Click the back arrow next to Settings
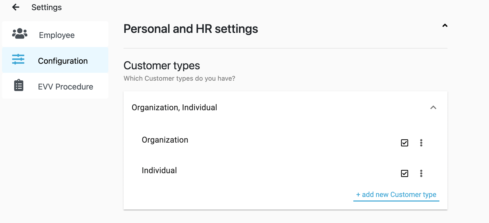This screenshot has height=223, width=489. pos(16,7)
